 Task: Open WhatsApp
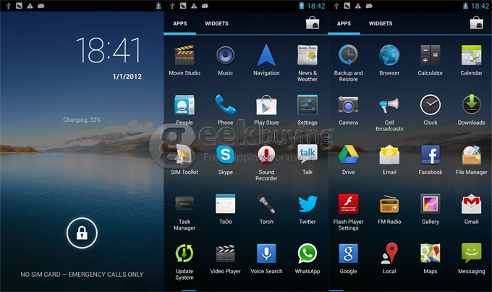[x=307, y=254]
